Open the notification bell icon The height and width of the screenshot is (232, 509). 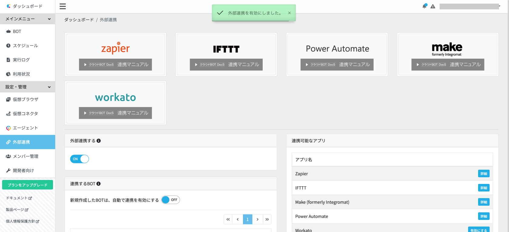pos(425,6)
